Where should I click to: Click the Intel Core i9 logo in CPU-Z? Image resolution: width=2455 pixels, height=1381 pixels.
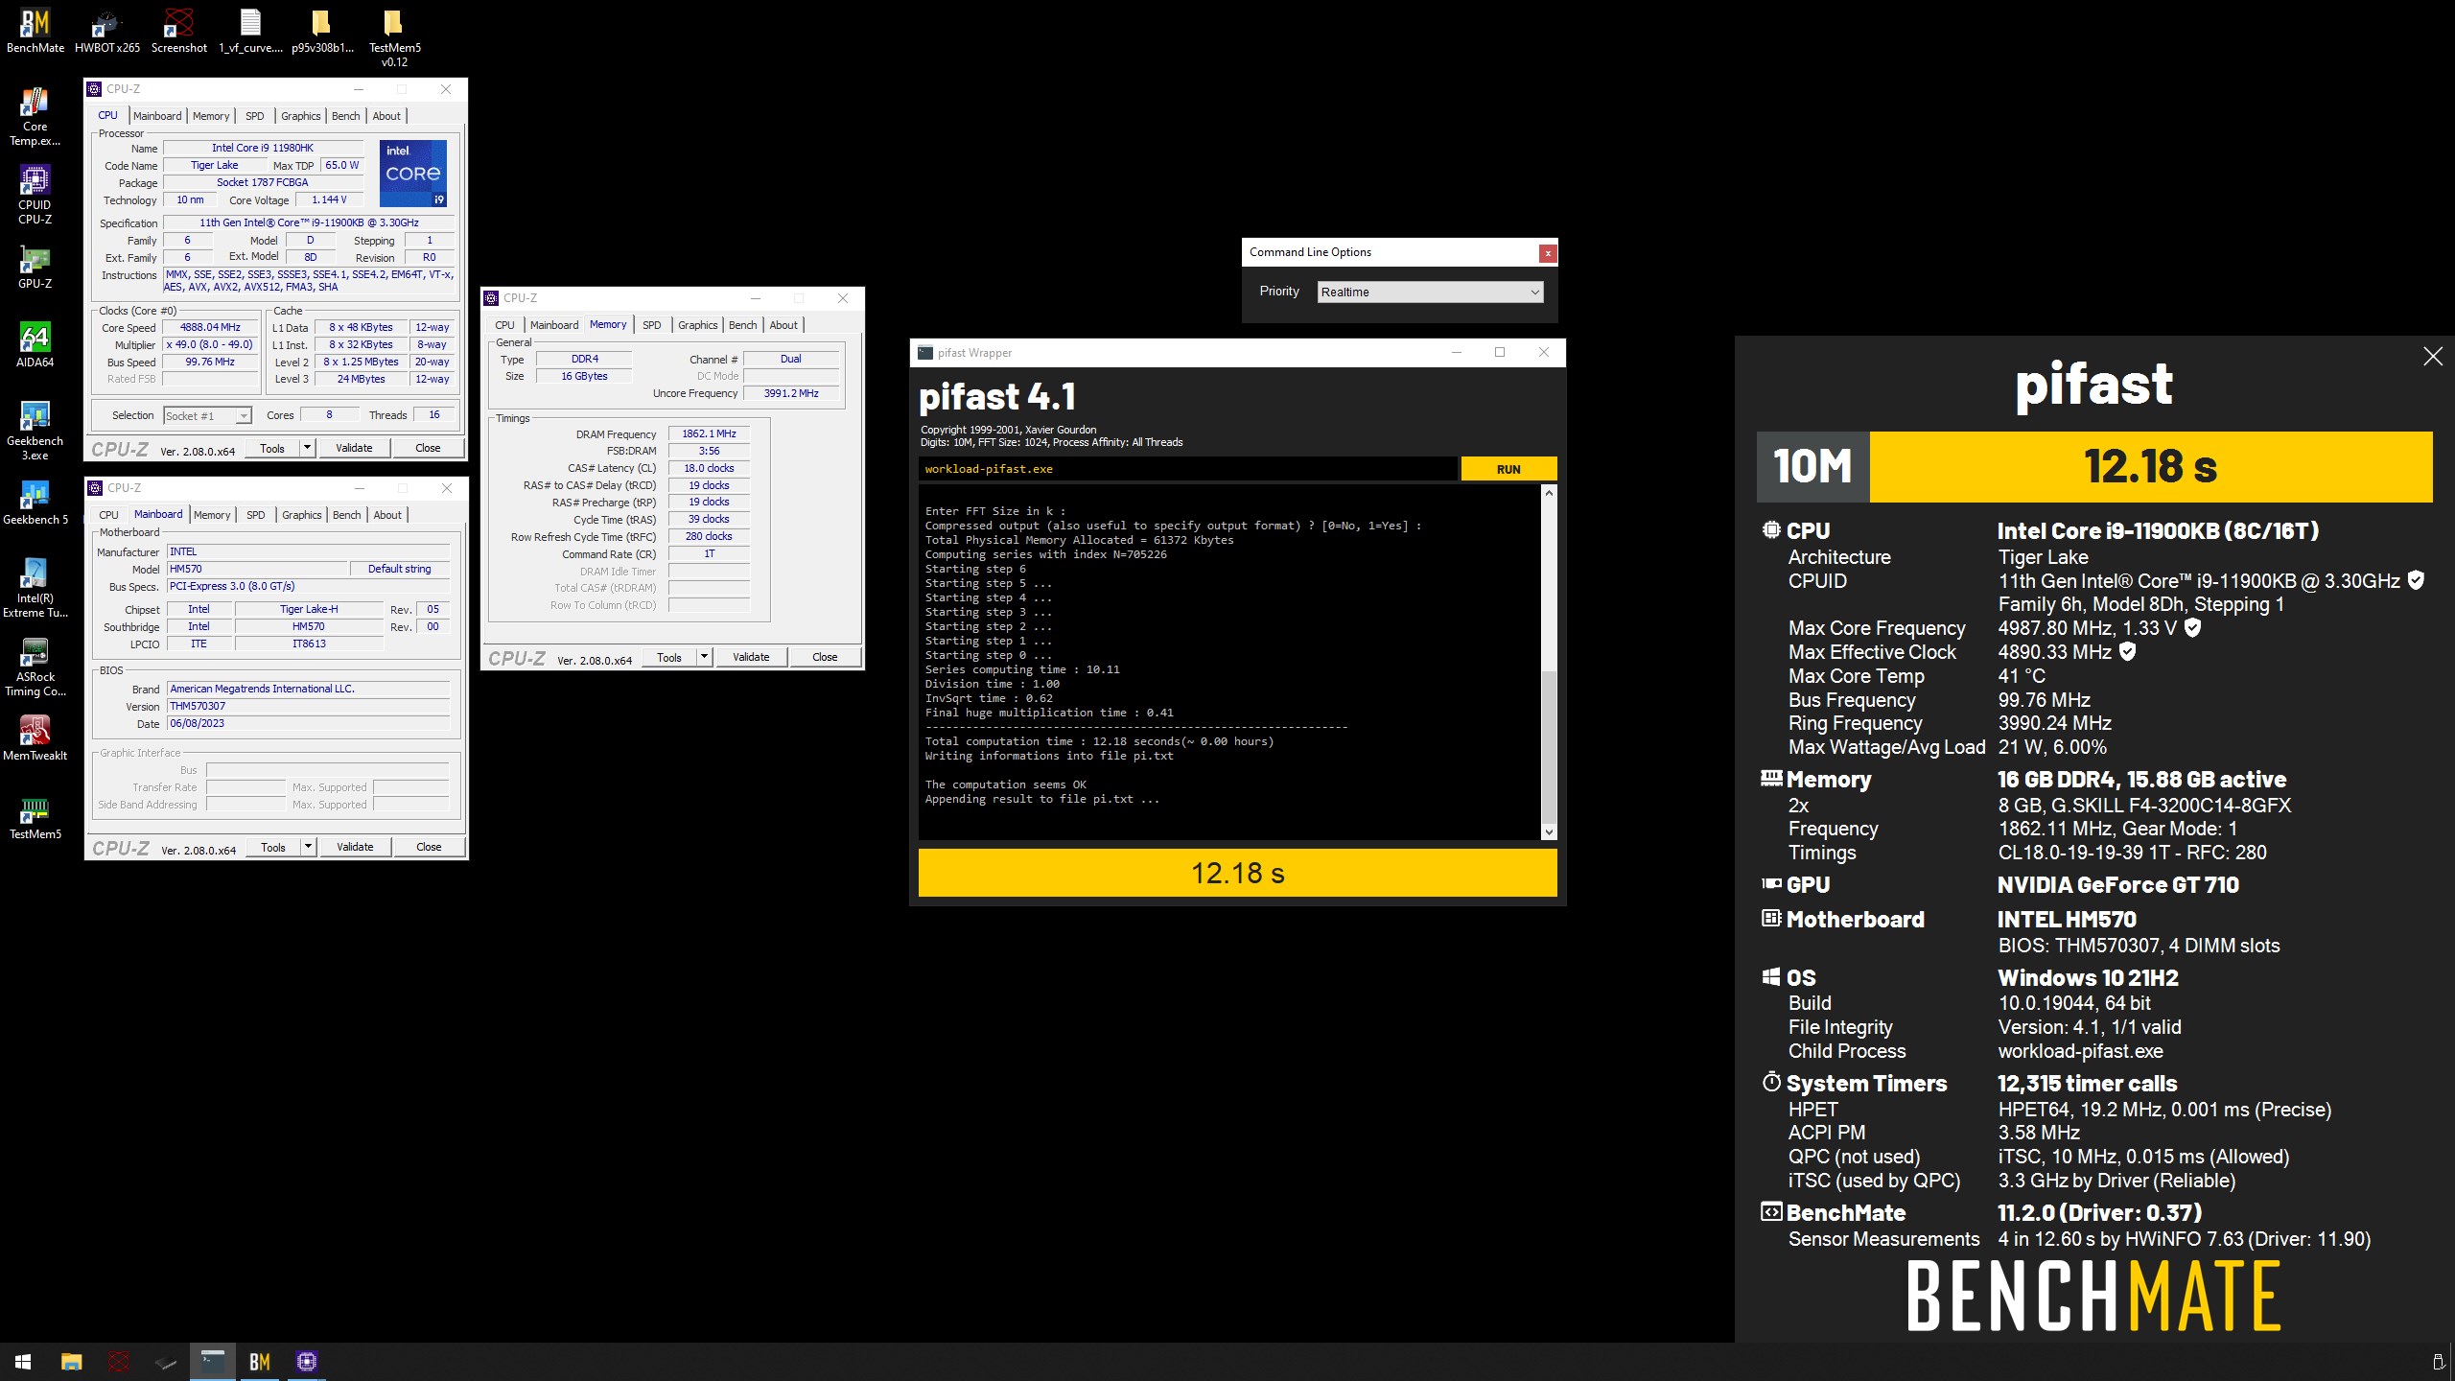(x=413, y=174)
